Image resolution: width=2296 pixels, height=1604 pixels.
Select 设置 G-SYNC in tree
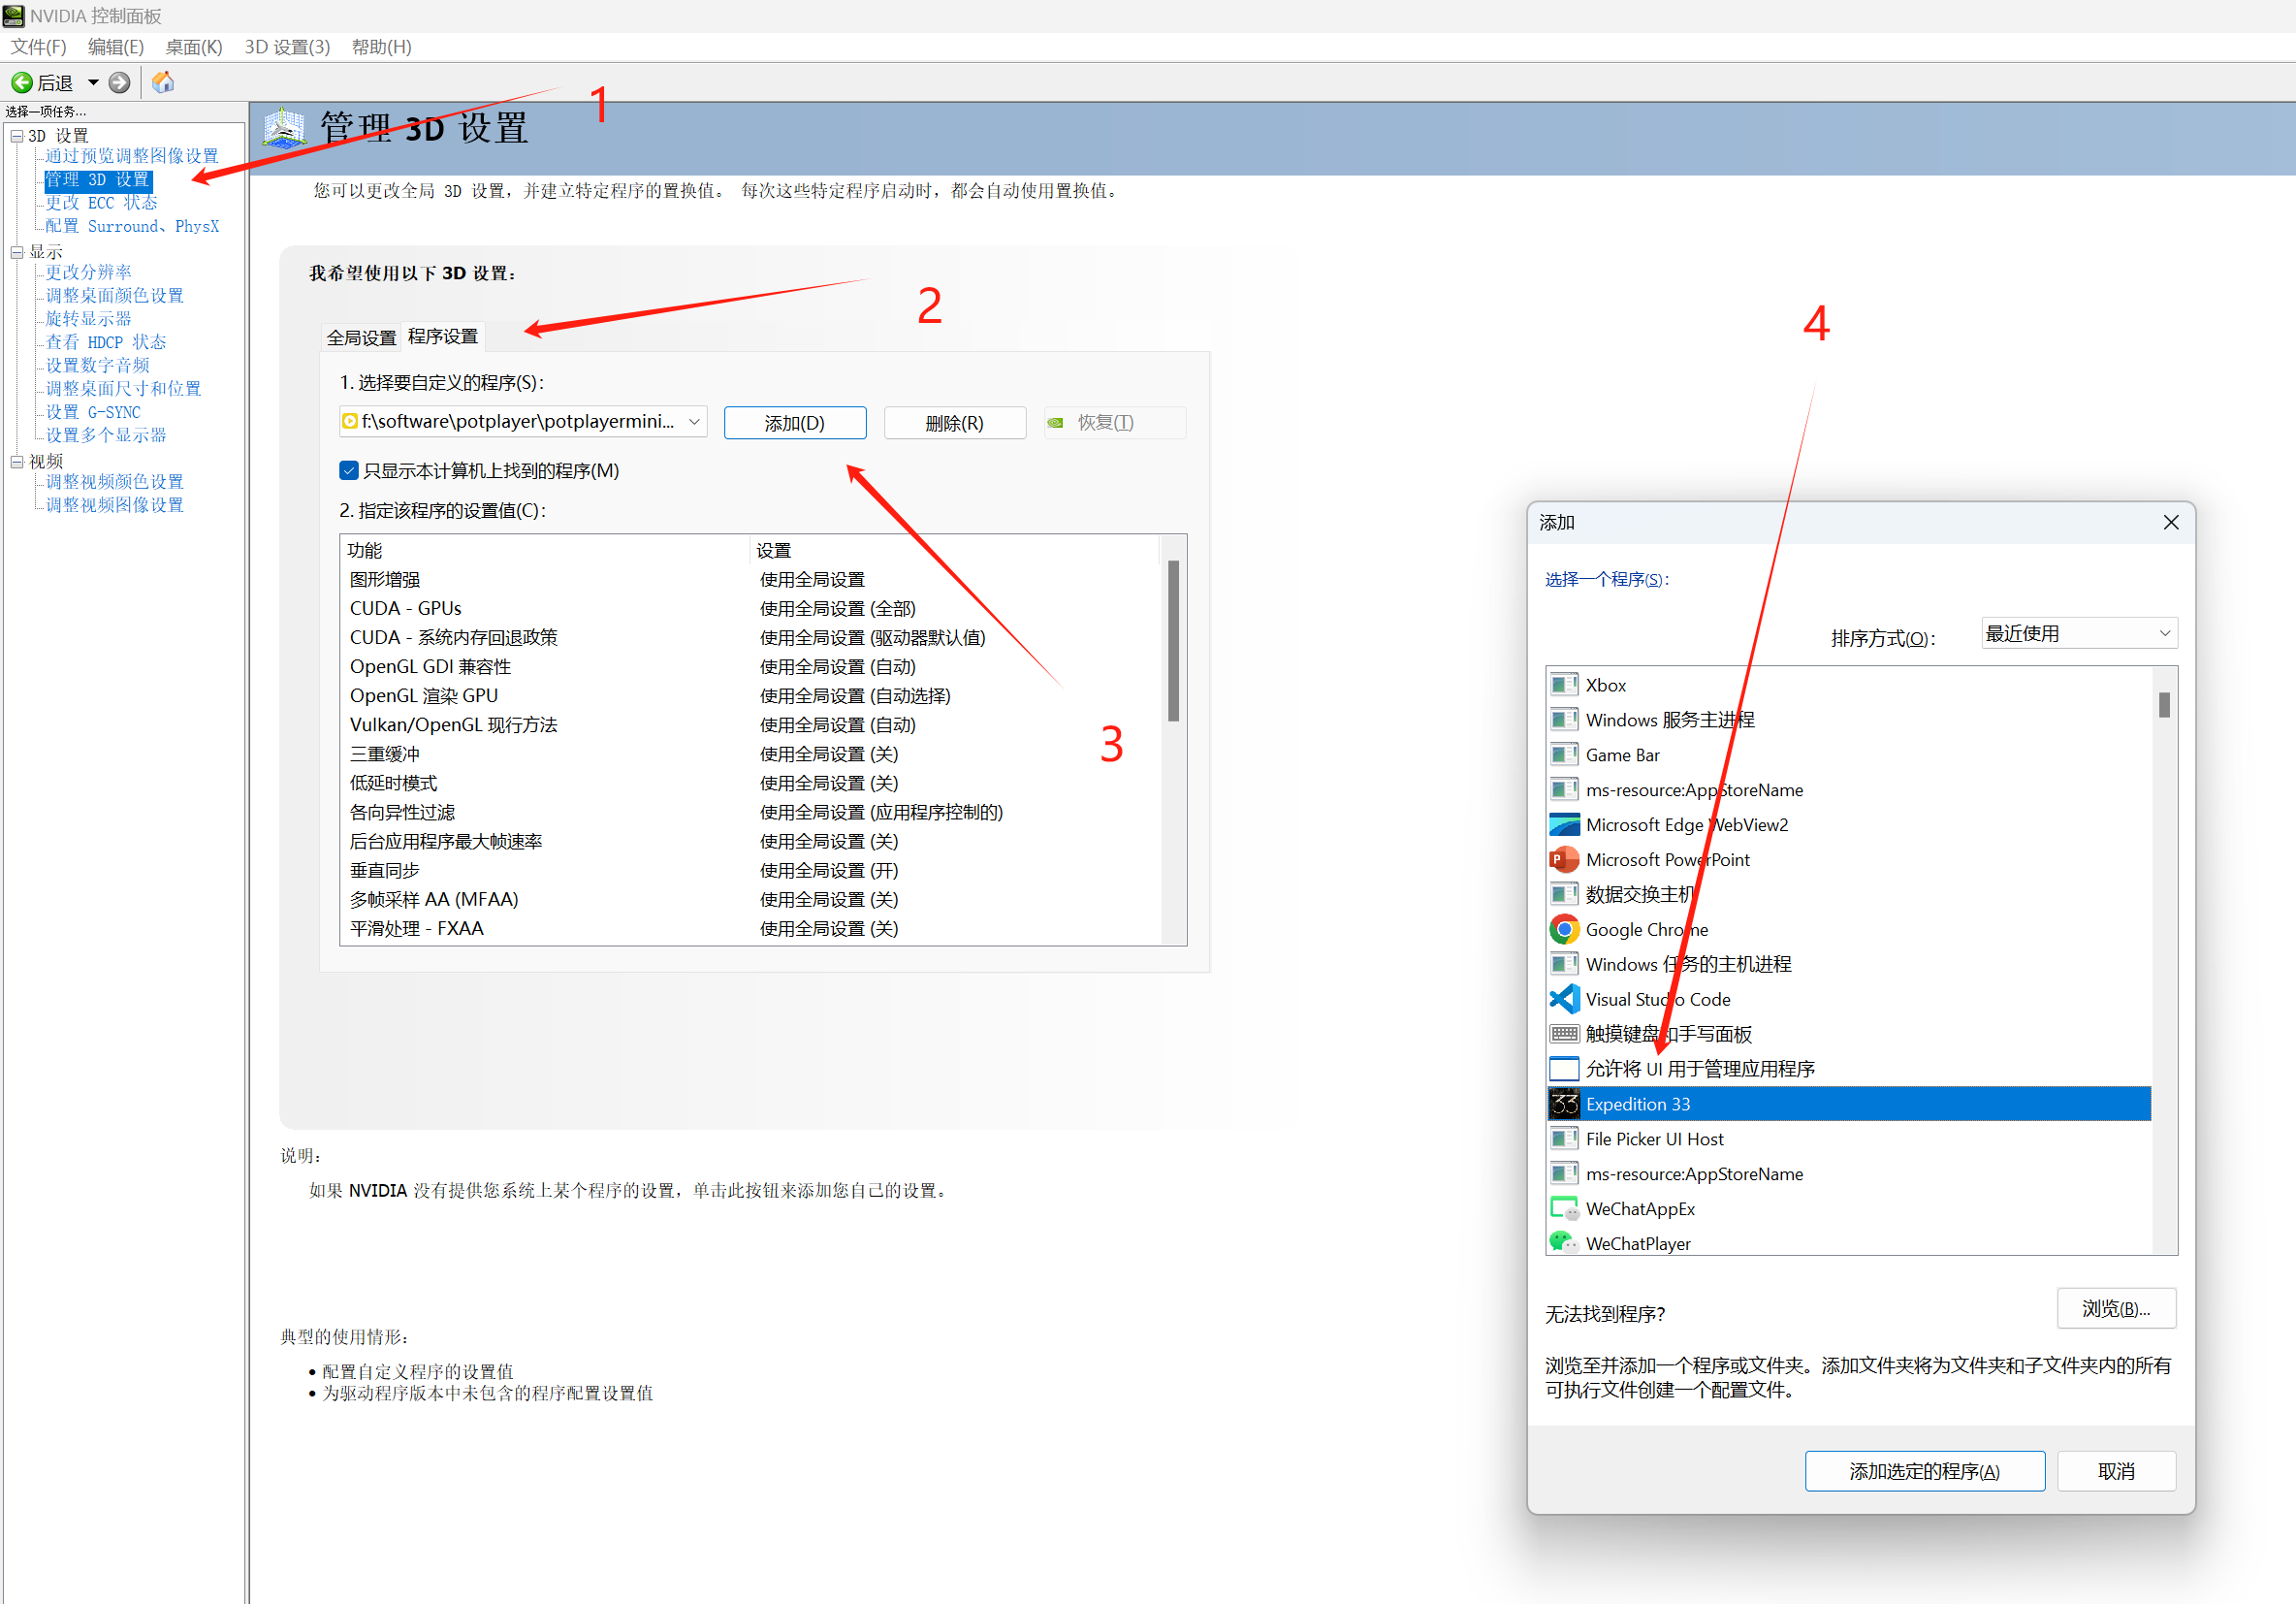(x=93, y=412)
